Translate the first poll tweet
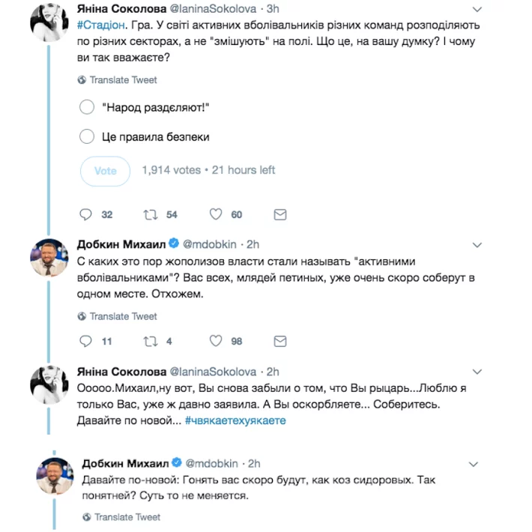The height and width of the screenshot is (532, 532). tap(123, 79)
